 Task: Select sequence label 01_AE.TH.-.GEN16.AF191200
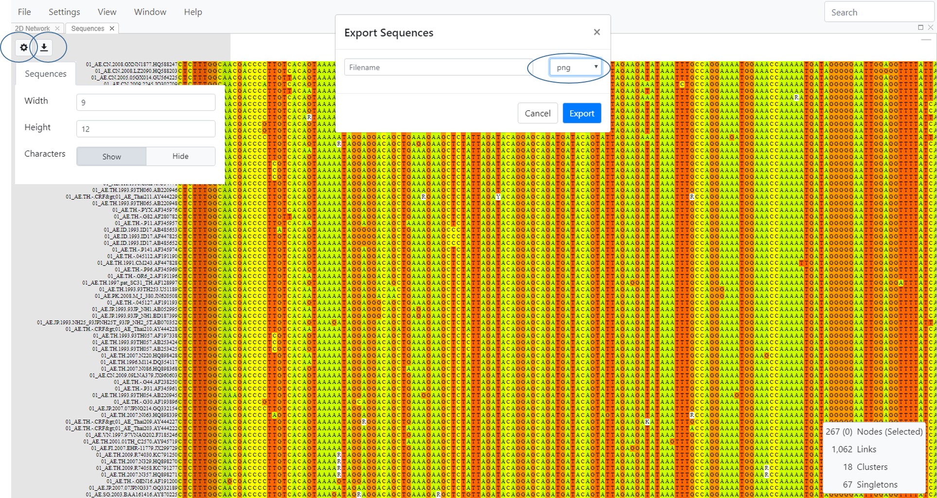click(142, 481)
